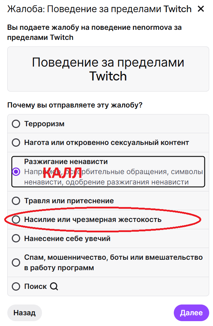Click the question Почему вы отправляете эту жалобу?

click(75, 105)
